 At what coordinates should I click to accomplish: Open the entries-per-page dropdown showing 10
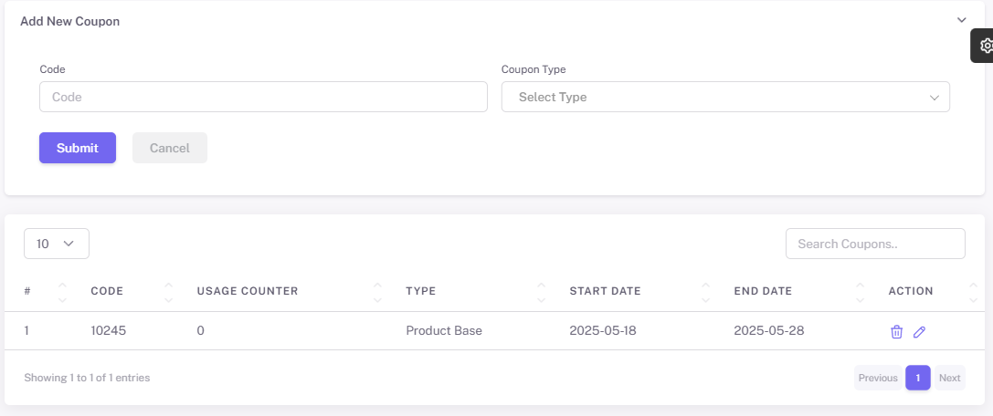(x=57, y=244)
